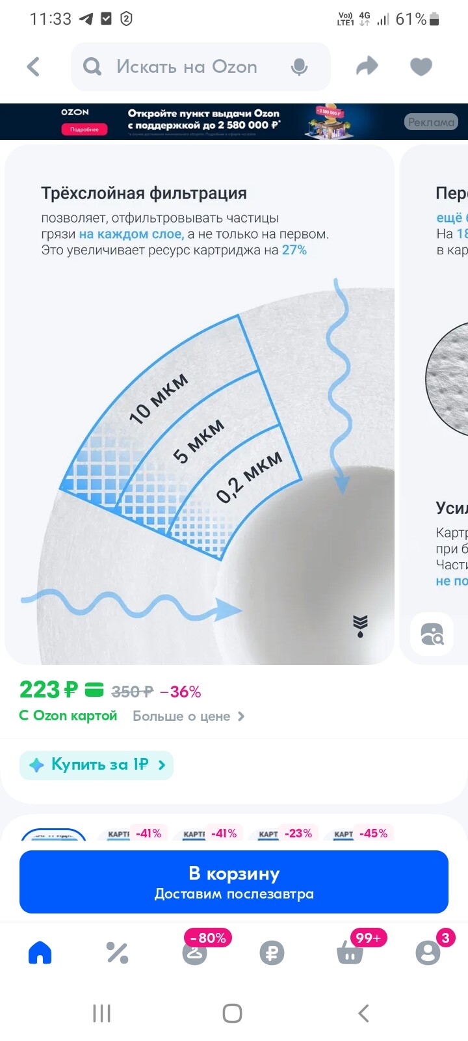The height and width of the screenshot is (1041, 468).
Task: Go to Ozon home tab
Action: click(x=40, y=953)
